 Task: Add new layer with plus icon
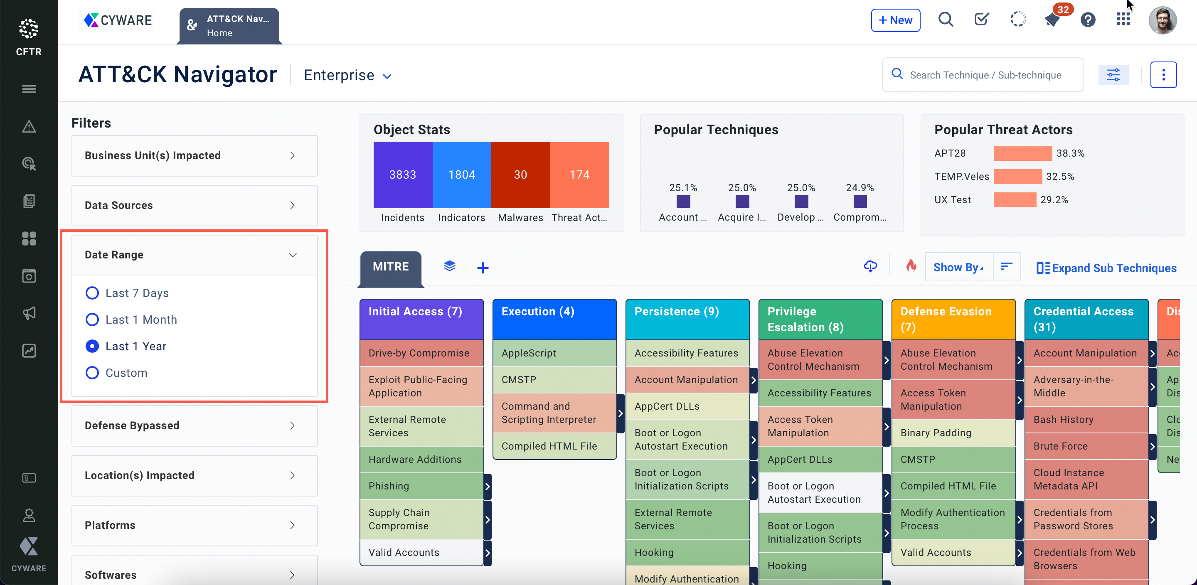483,268
